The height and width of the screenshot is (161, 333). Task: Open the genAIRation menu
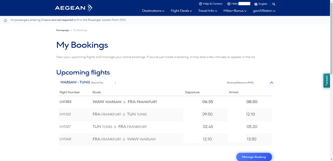click(x=264, y=11)
